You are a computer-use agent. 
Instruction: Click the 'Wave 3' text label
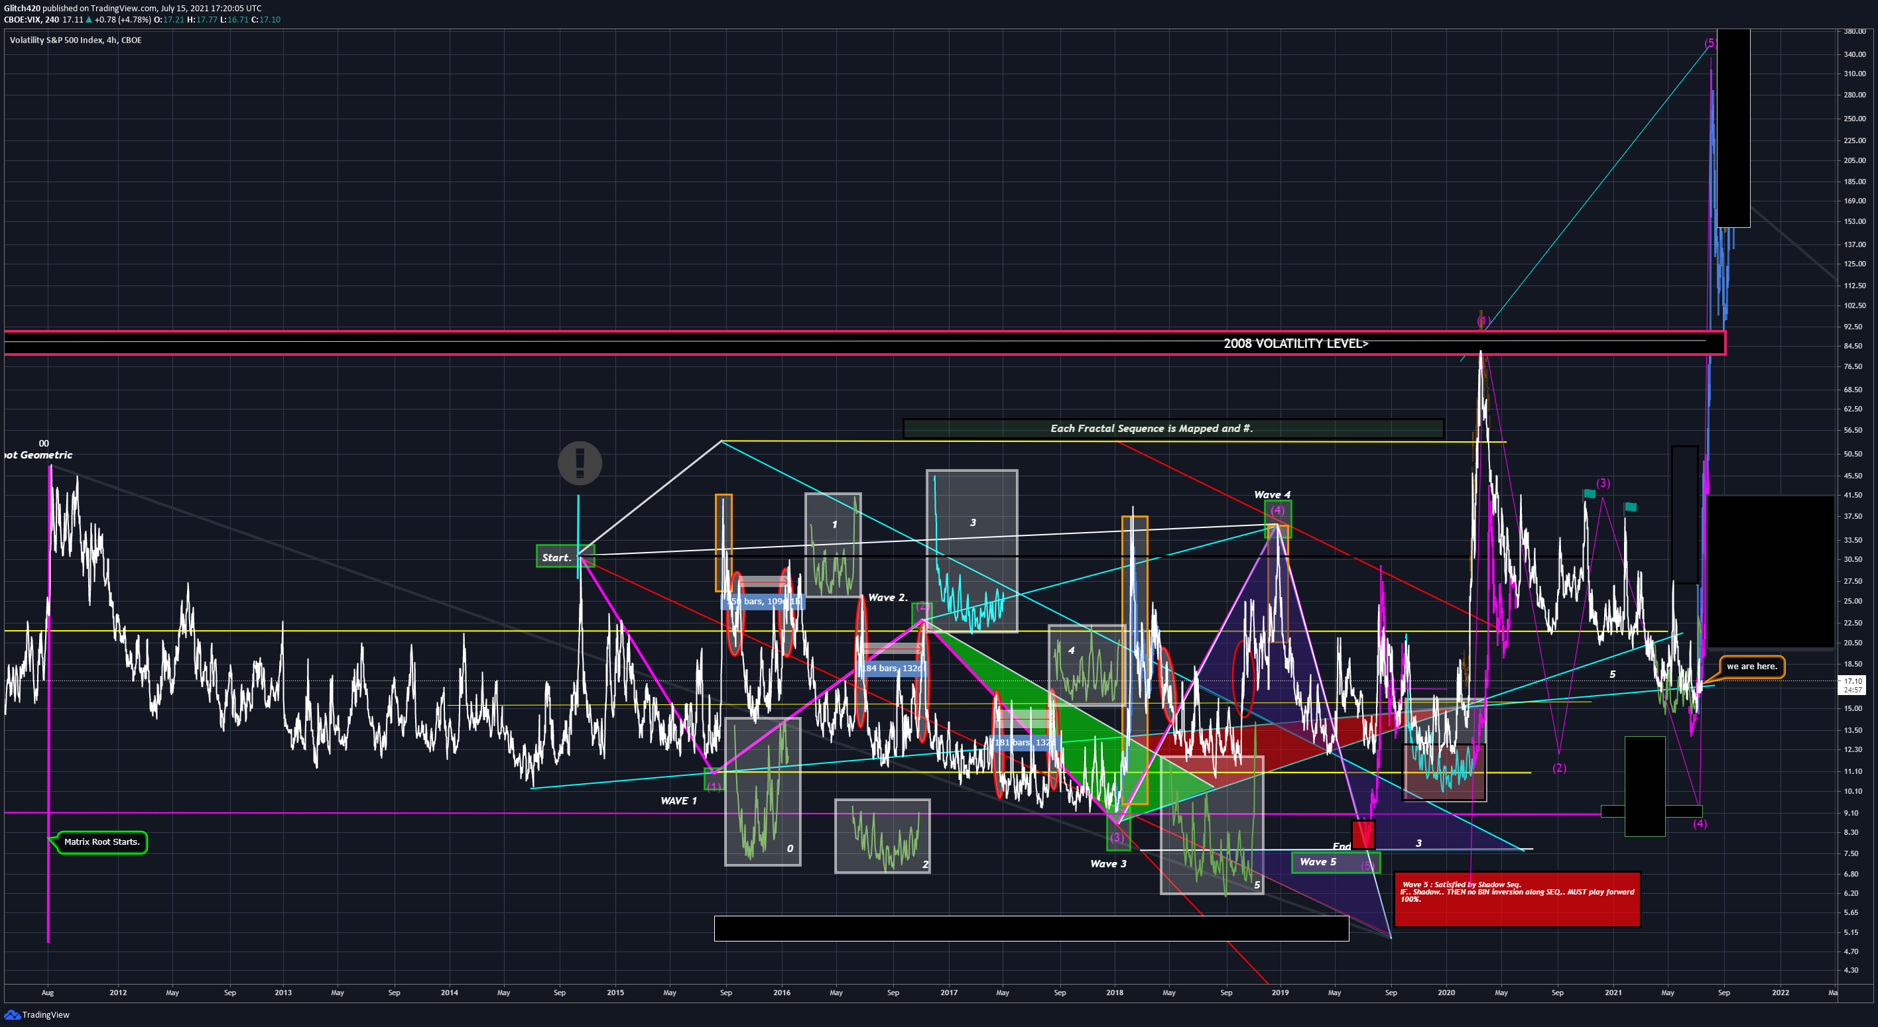pos(1107,864)
